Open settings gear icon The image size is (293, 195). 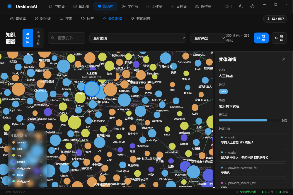pos(253,6)
